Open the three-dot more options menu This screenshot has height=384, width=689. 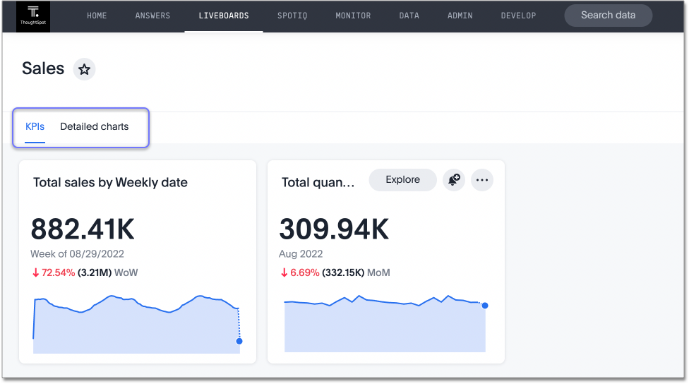482,180
